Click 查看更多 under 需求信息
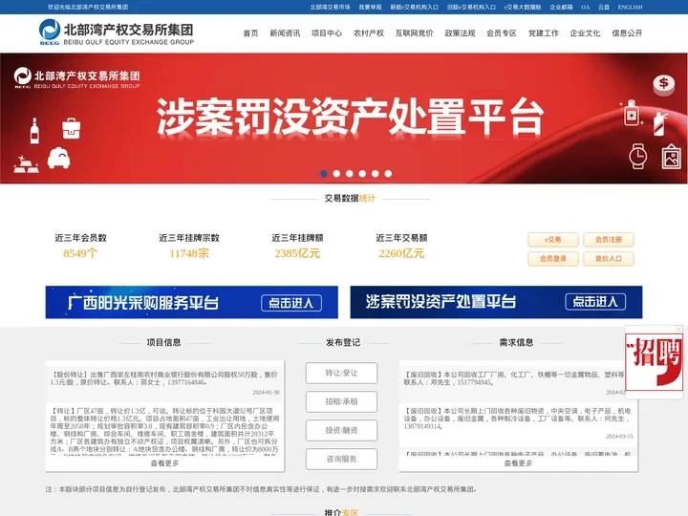 [518, 463]
